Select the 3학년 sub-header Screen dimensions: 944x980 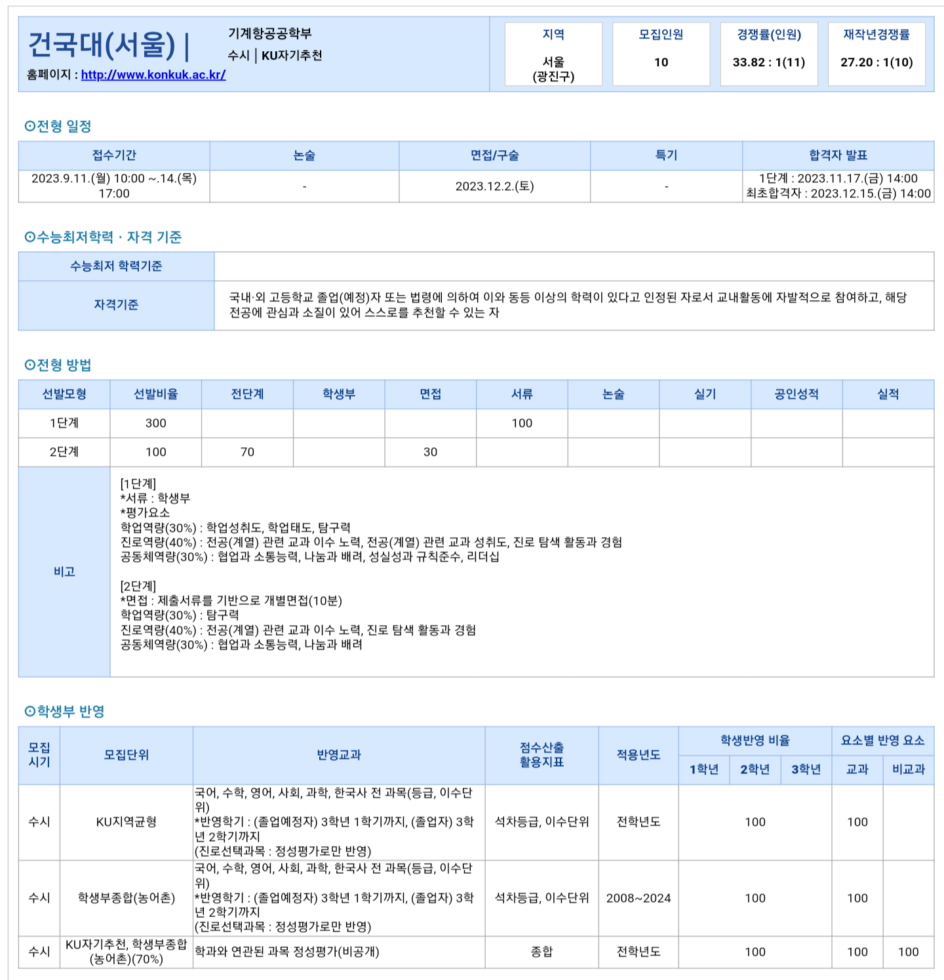click(806, 770)
